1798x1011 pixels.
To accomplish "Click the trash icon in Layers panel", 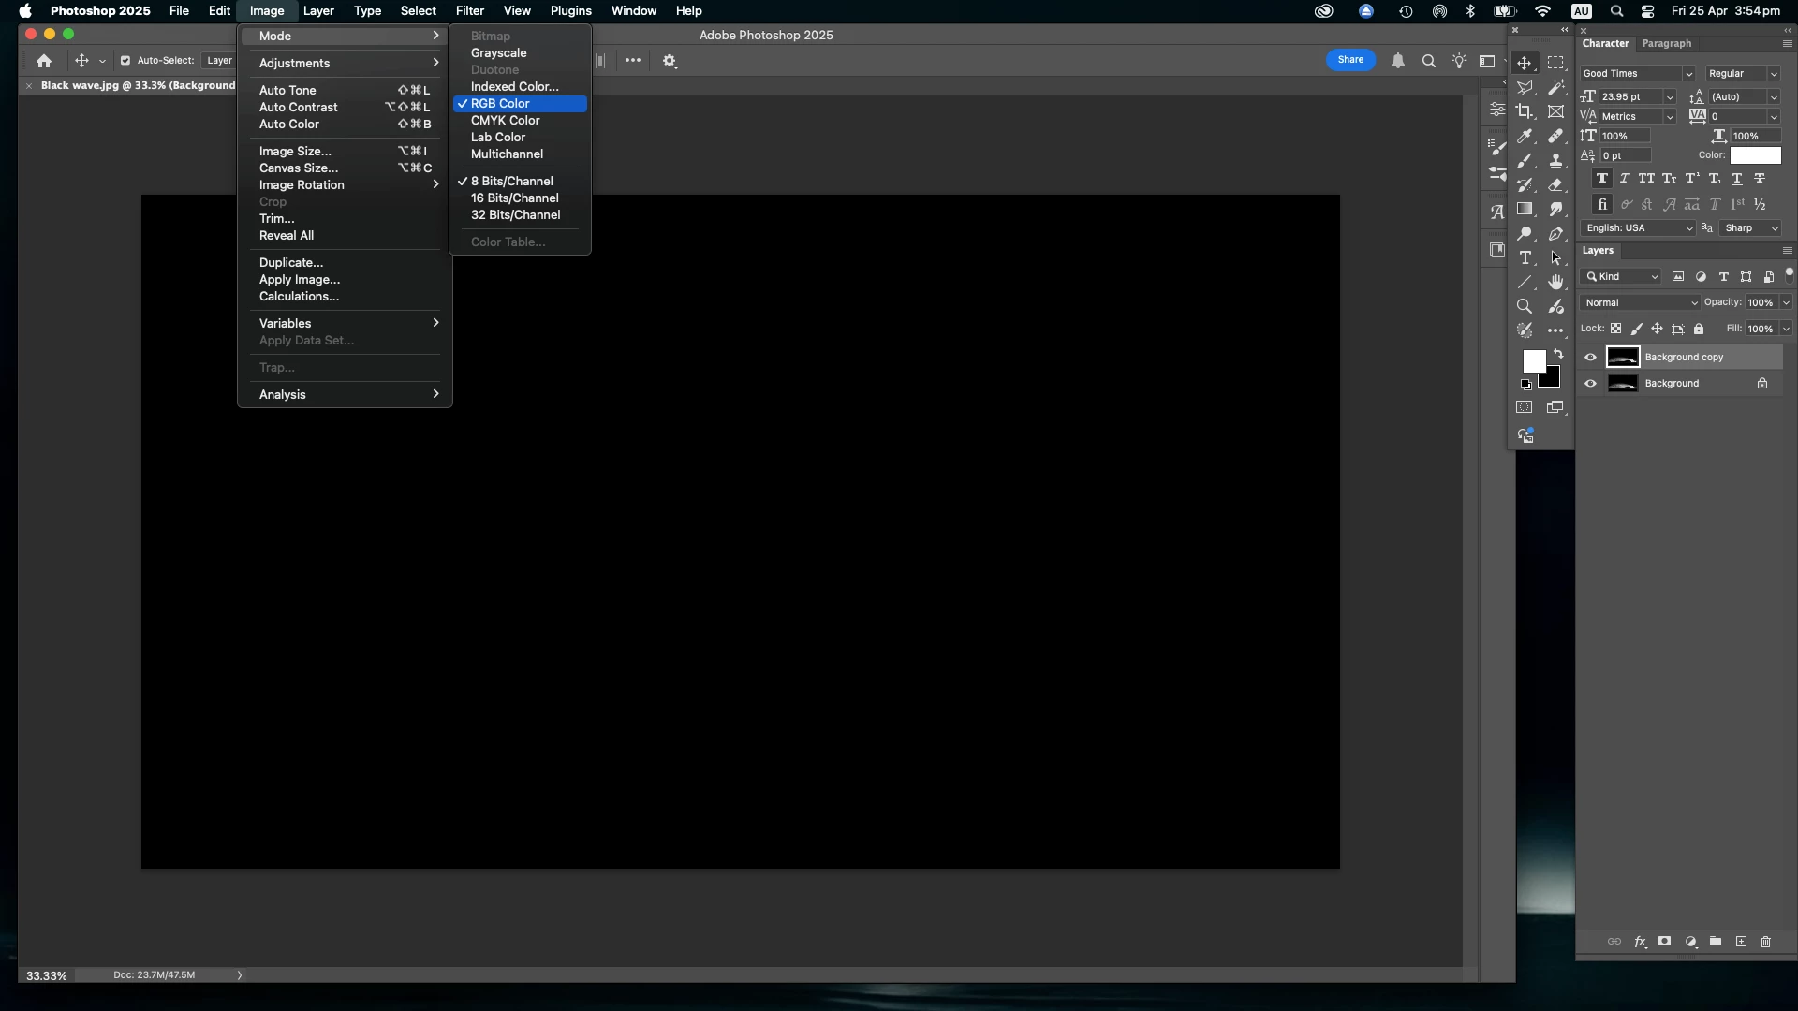I will [x=1765, y=942].
